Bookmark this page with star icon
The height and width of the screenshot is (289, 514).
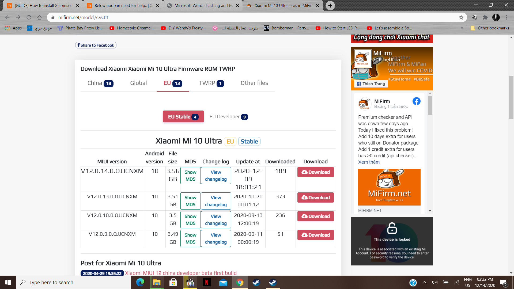[x=461, y=17]
